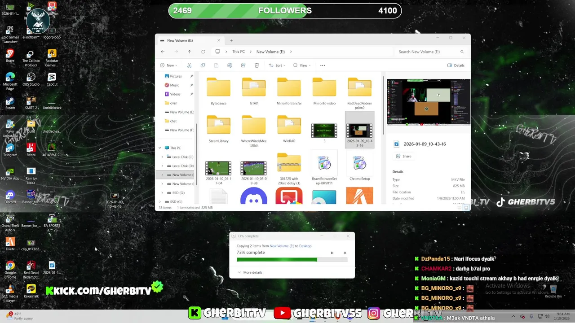This screenshot has height=323, width=575.
Task: Click the Explorer file list vertical scrollbar
Action: [383, 105]
